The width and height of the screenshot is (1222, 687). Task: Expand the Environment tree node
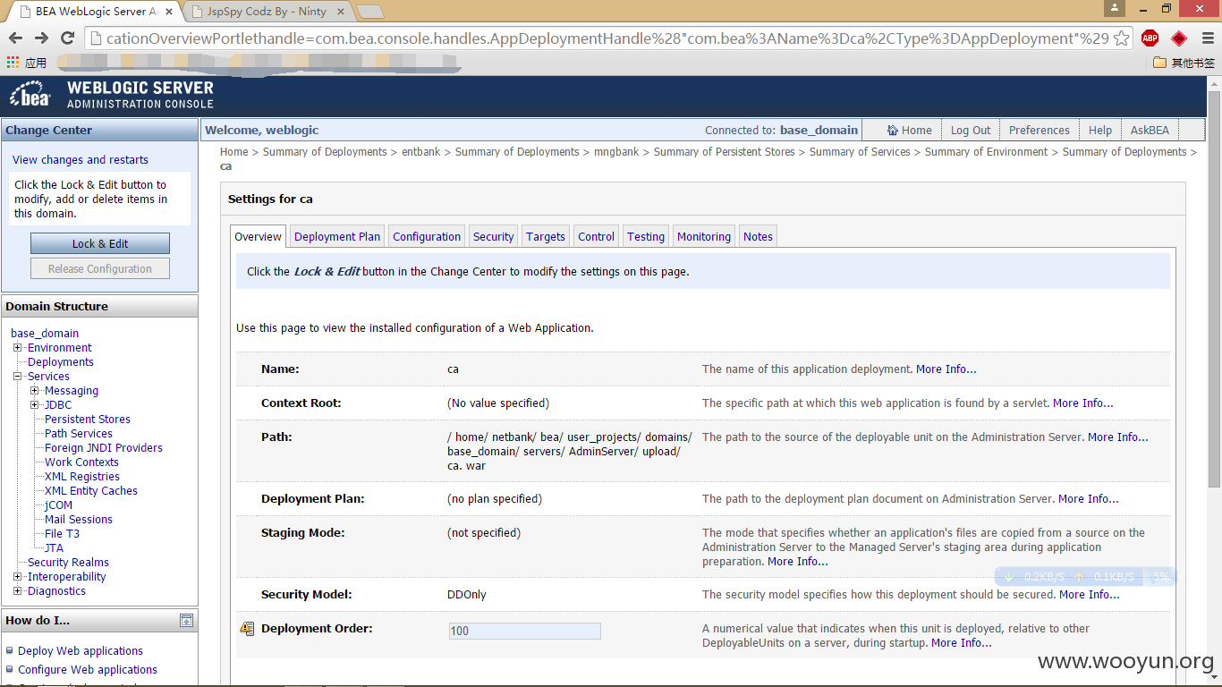18,347
